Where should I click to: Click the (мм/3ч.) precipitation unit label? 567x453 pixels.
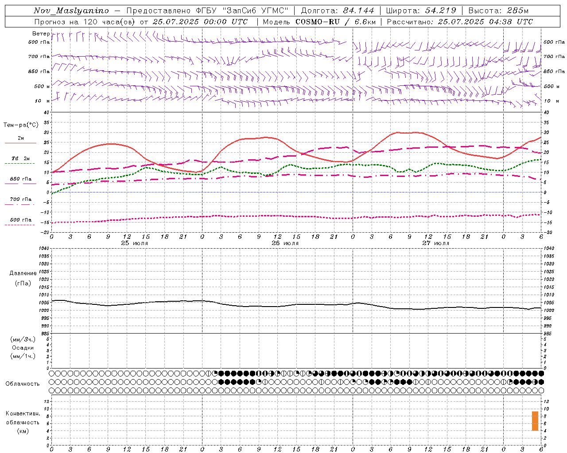(23, 339)
